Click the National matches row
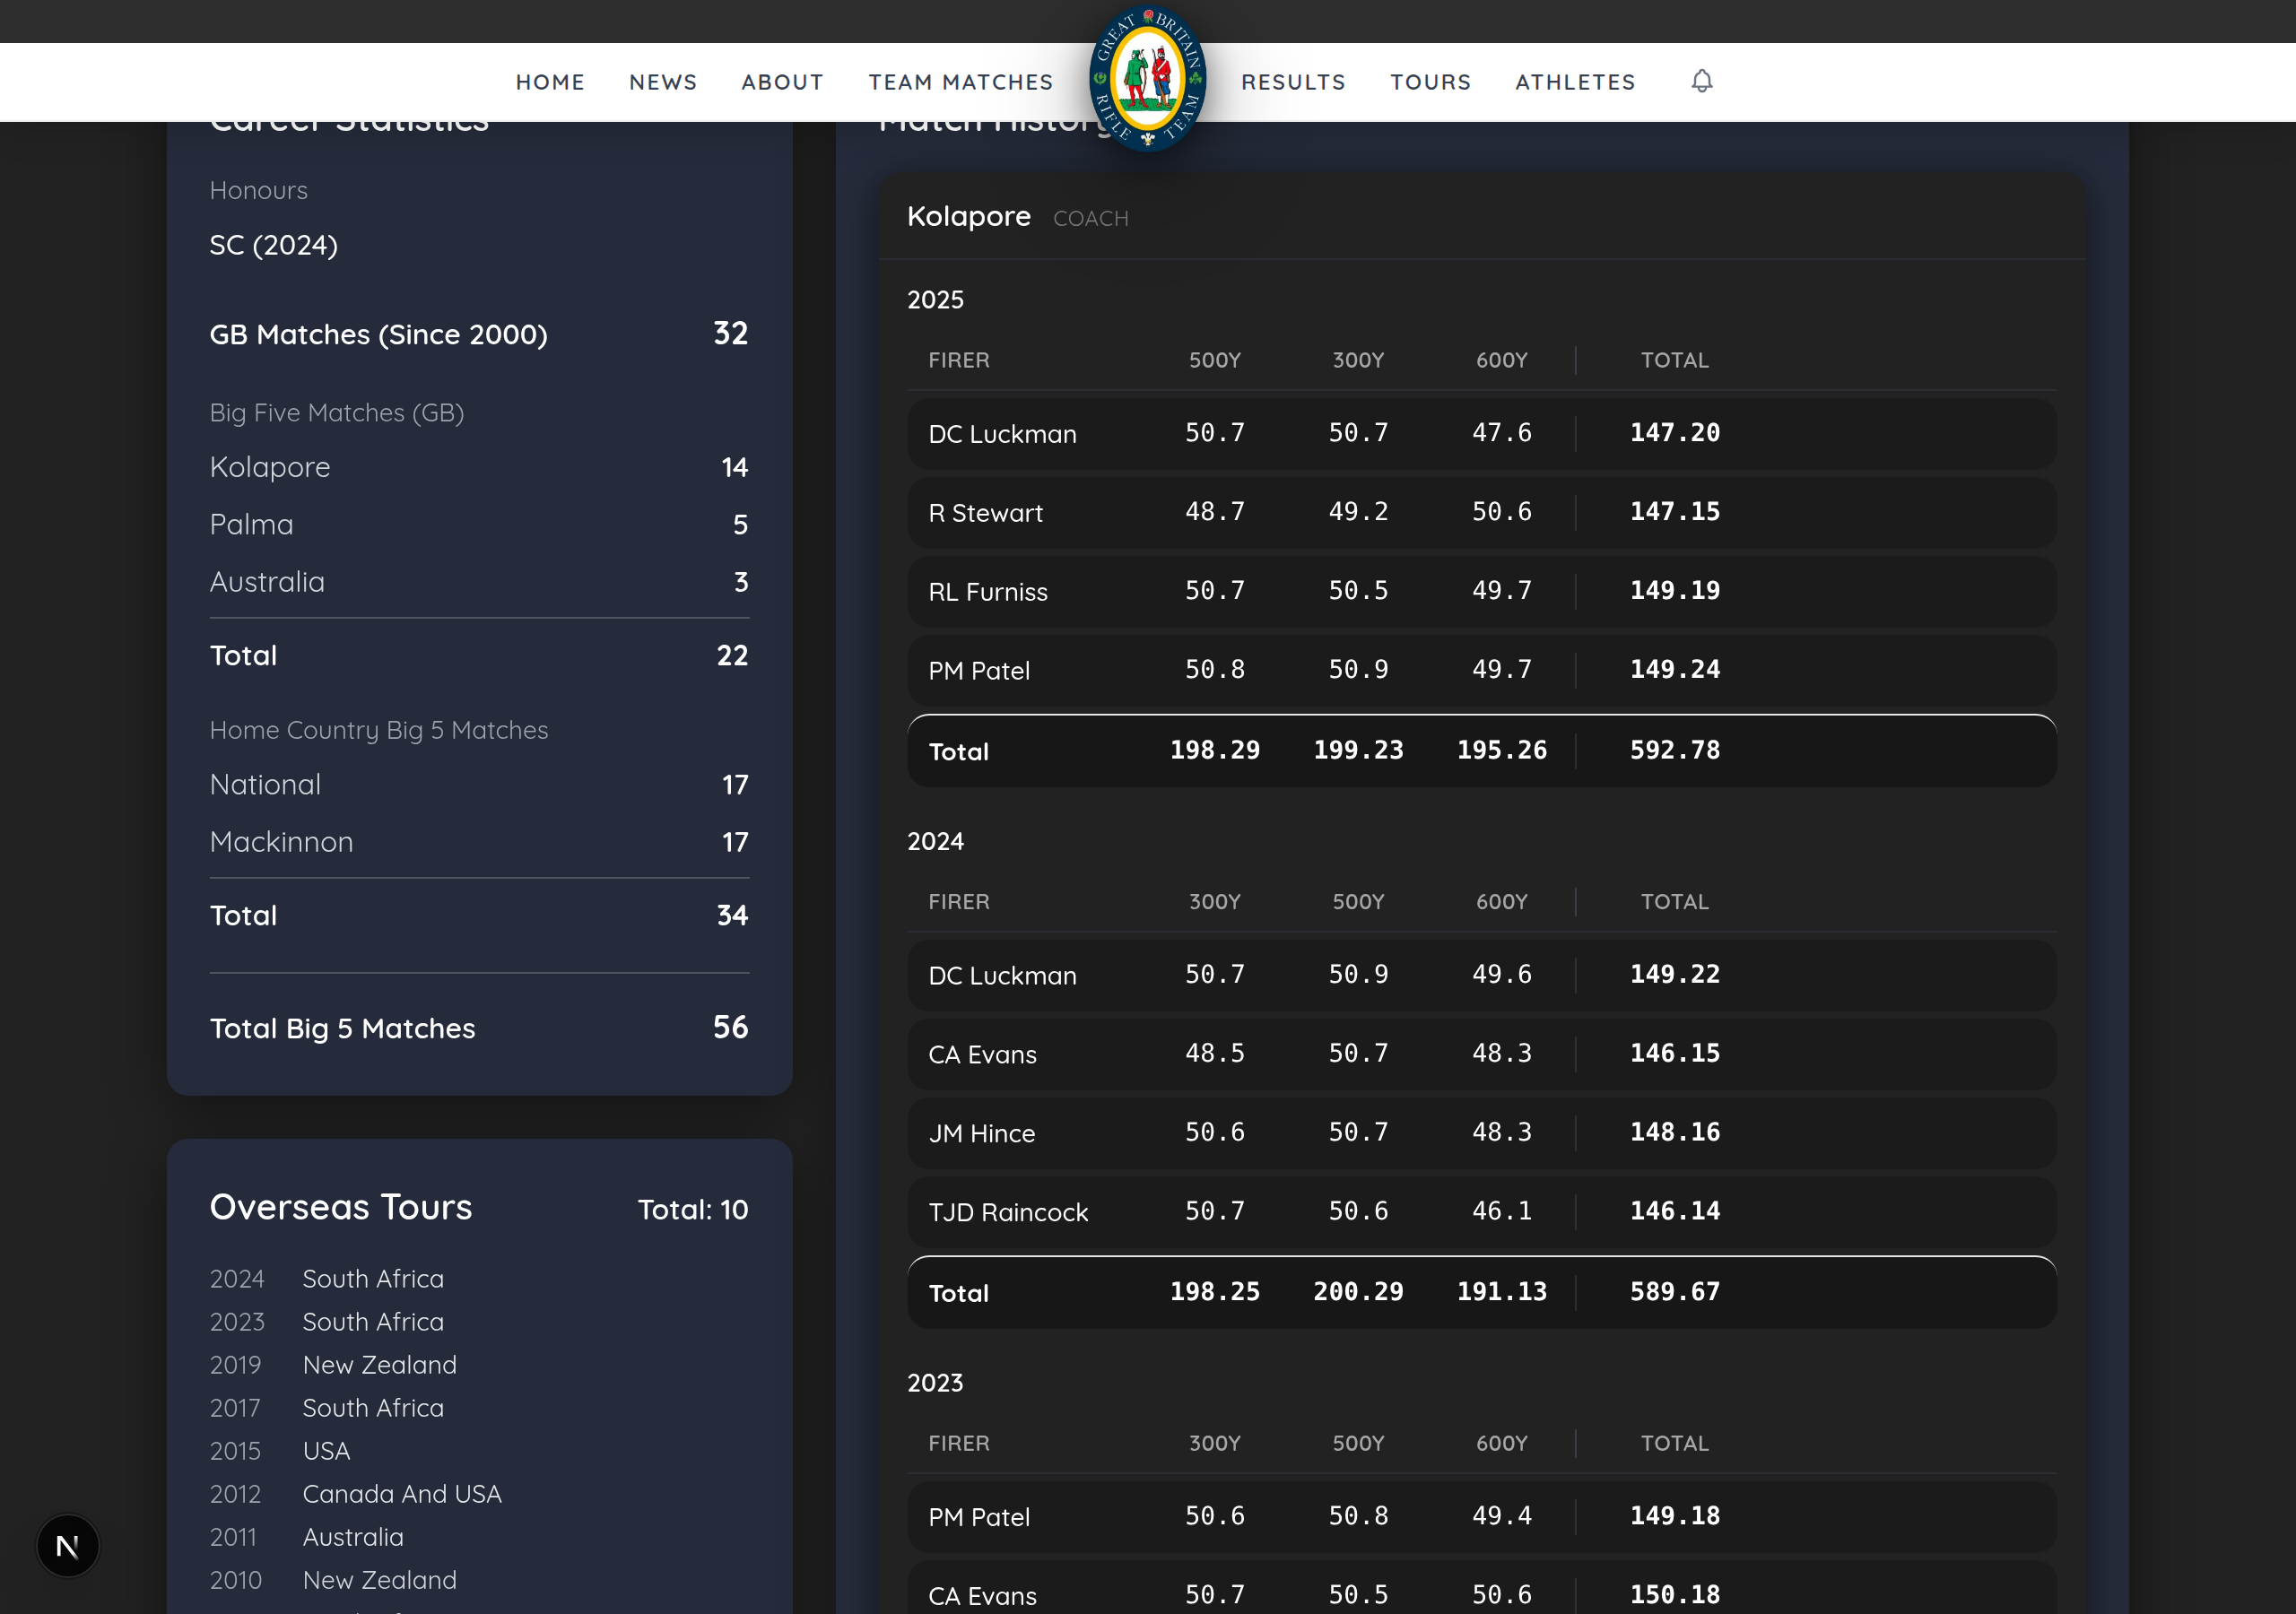Viewport: 2296px width, 1614px height. pyautogui.click(x=479, y=785)
